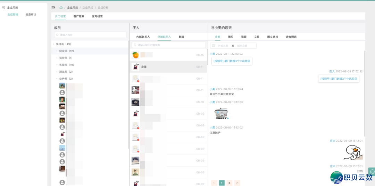Go to page 2 of chat history

pos(229,183)
